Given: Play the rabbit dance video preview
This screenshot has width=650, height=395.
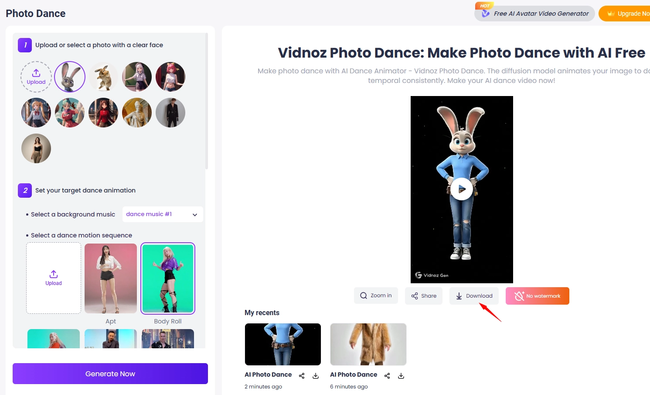Looking at the screenshot, I should 461,189.
